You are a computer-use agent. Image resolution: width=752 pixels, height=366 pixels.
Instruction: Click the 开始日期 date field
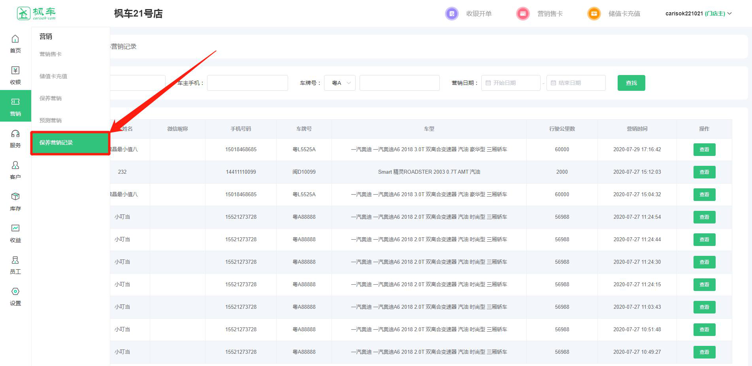point(511,83)
